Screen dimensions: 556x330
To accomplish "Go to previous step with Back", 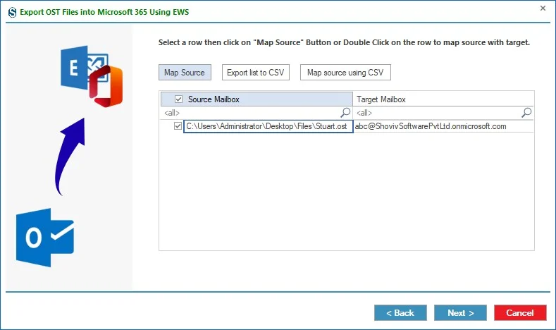I will [x=400, y=312].
